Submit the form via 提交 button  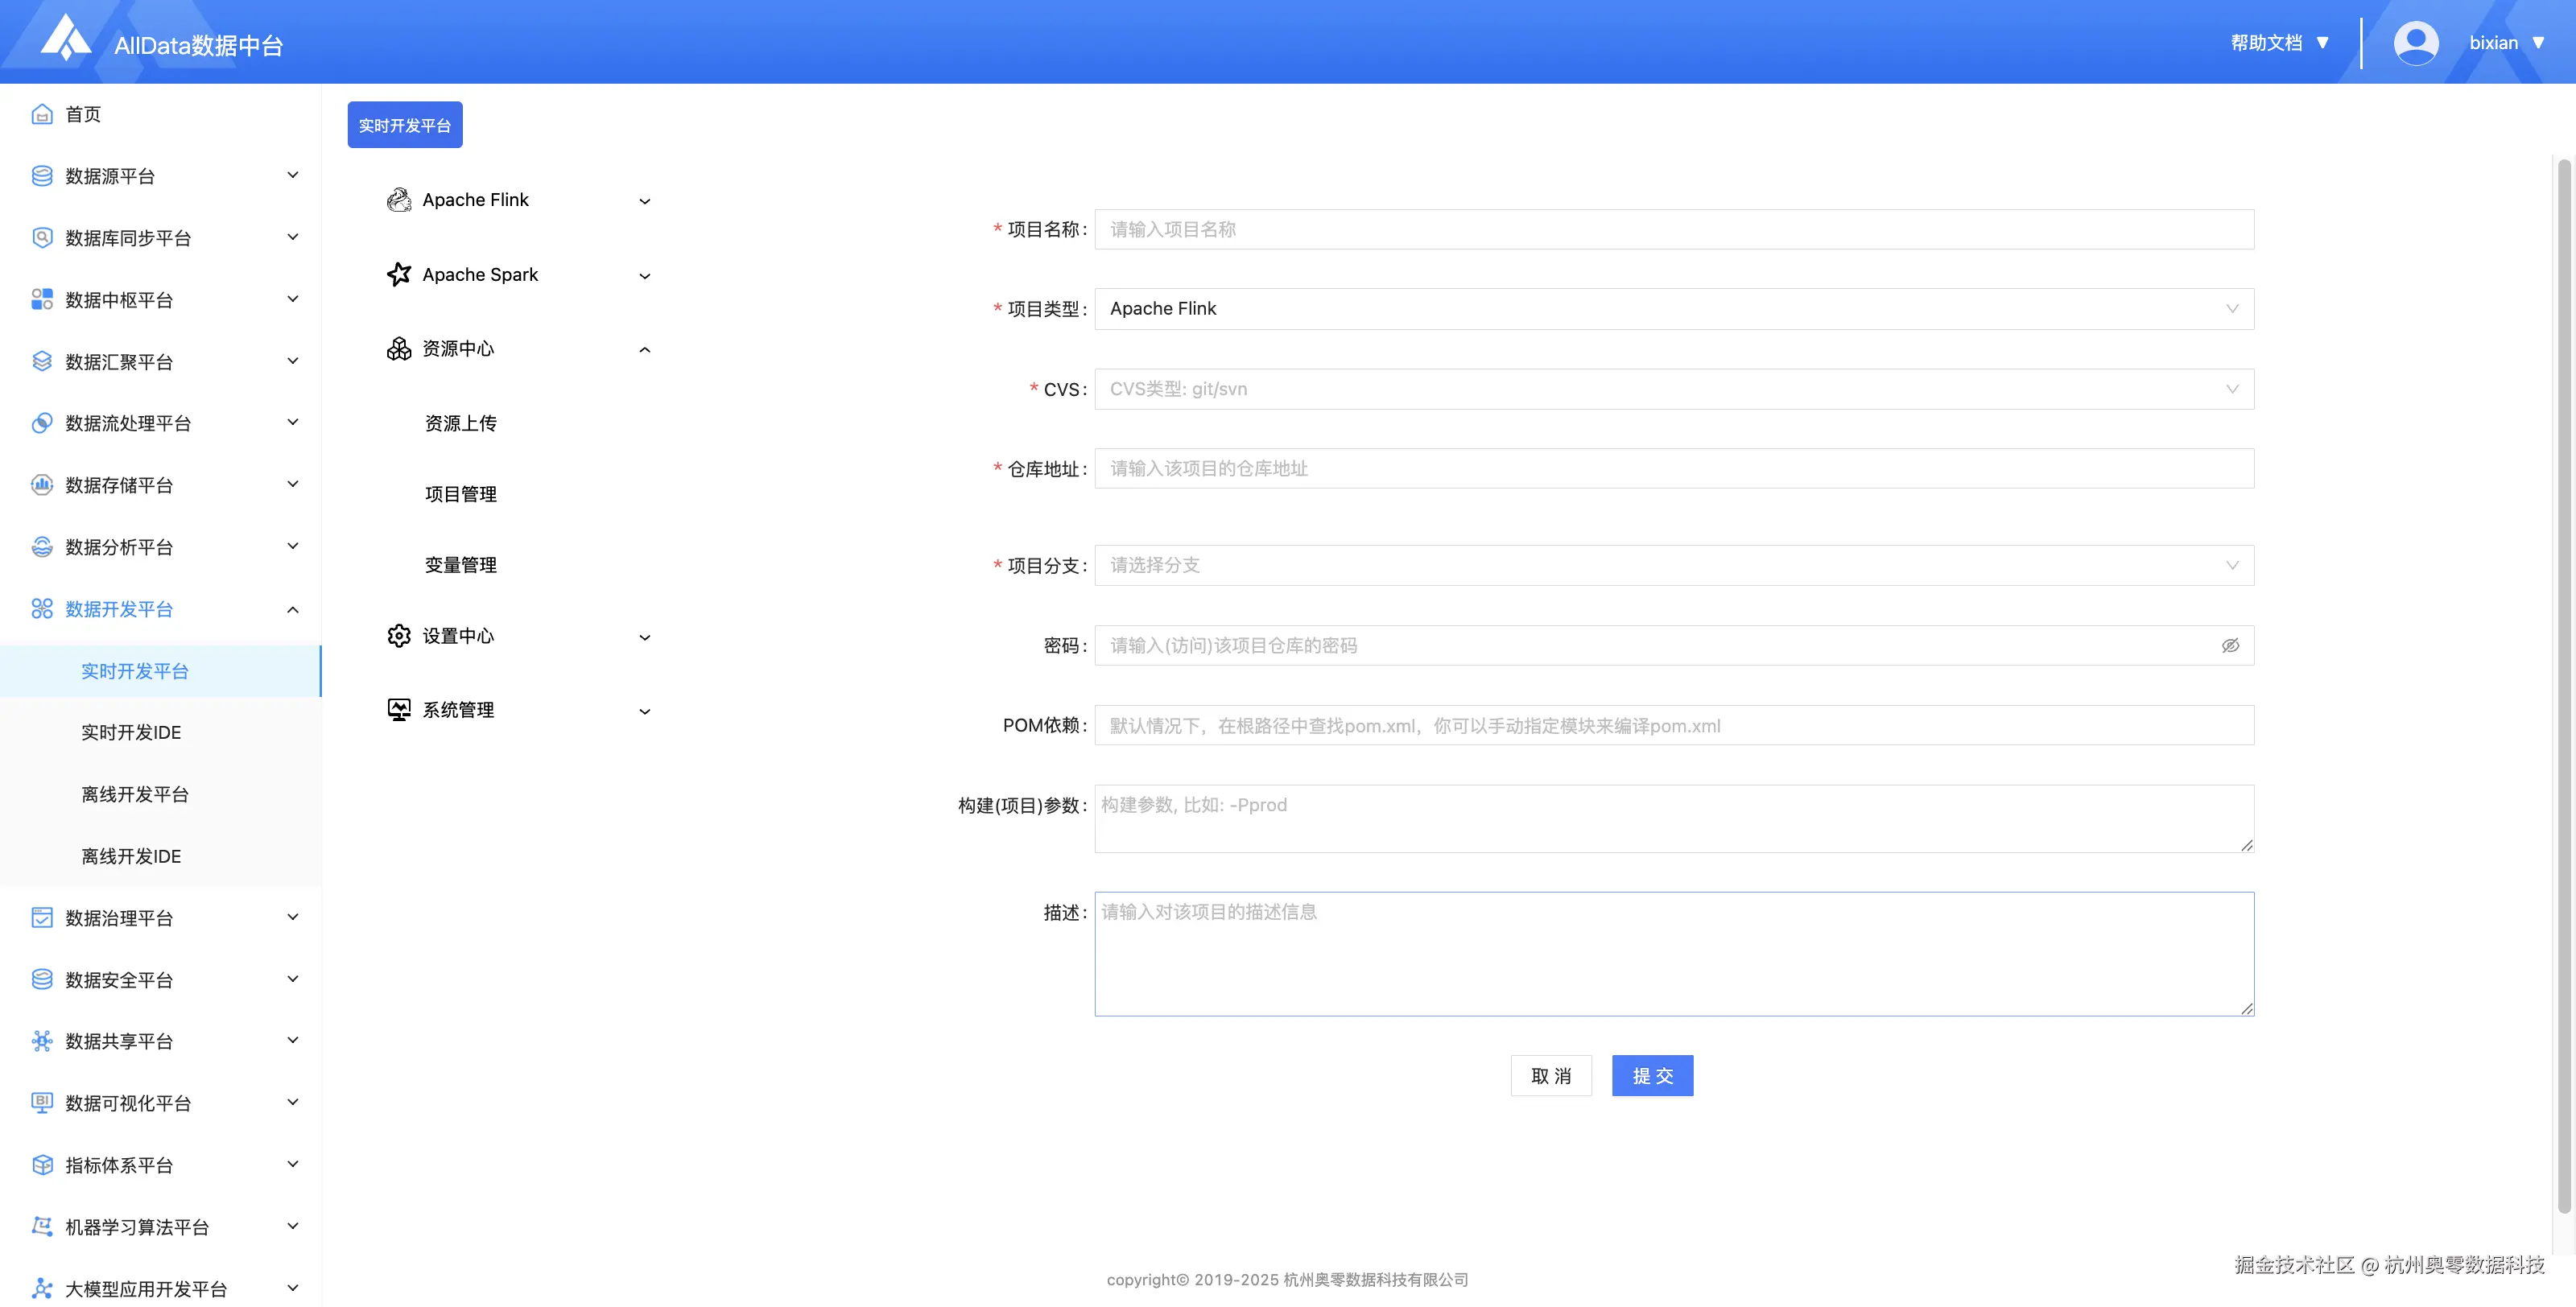pos(1652,1076)
